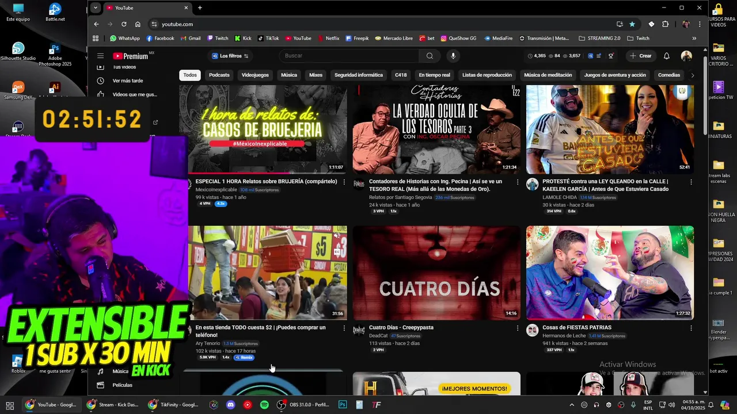Reload the page in Chrome
Viewport: 737px width, 414px height.
coord(124,24)
